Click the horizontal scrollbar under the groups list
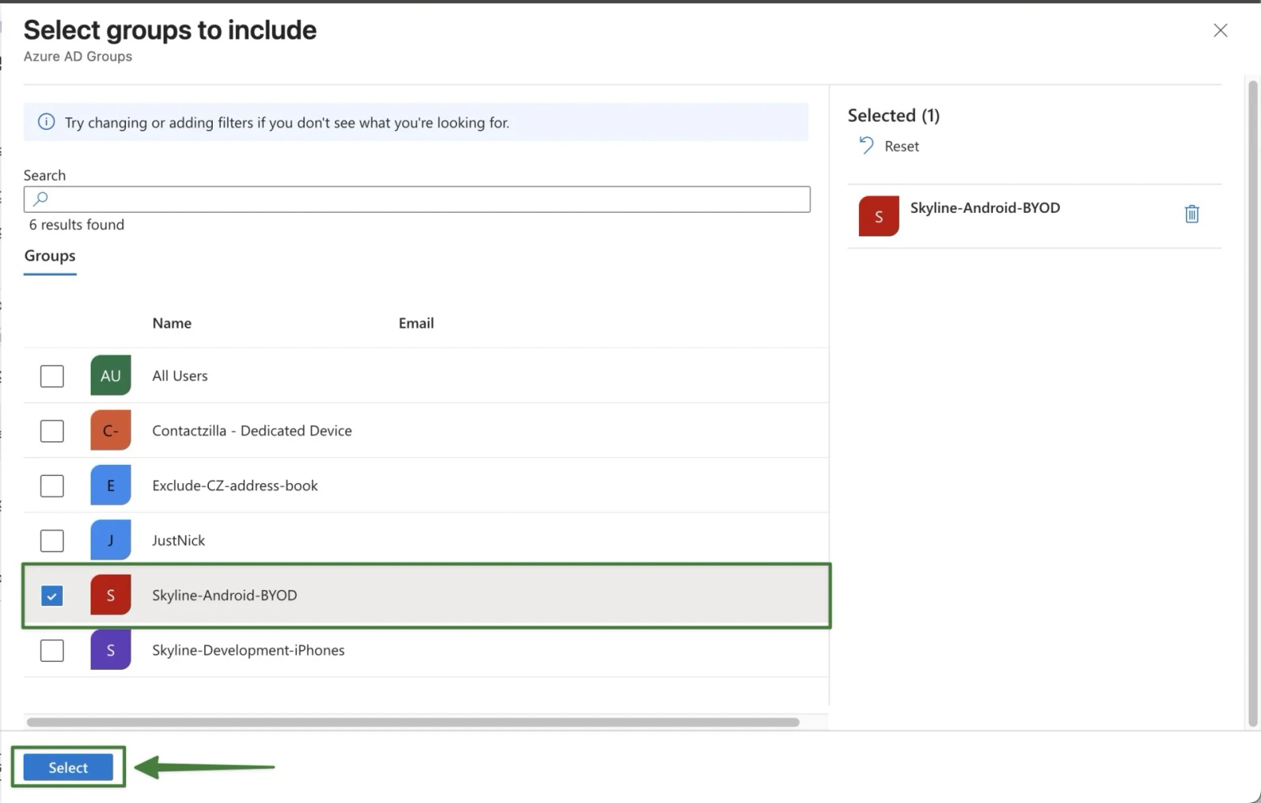This screenshot has width=1261, height=803. tap(413, 722)
